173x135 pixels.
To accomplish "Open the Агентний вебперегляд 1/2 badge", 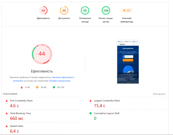I will point(127,11).
